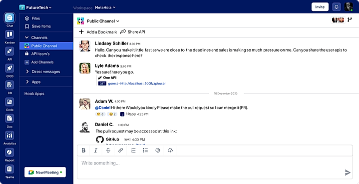The height and width of the screenshot is (184, 359).
Task: Click the Lindsey Schiller name
Action: [111, 43]
